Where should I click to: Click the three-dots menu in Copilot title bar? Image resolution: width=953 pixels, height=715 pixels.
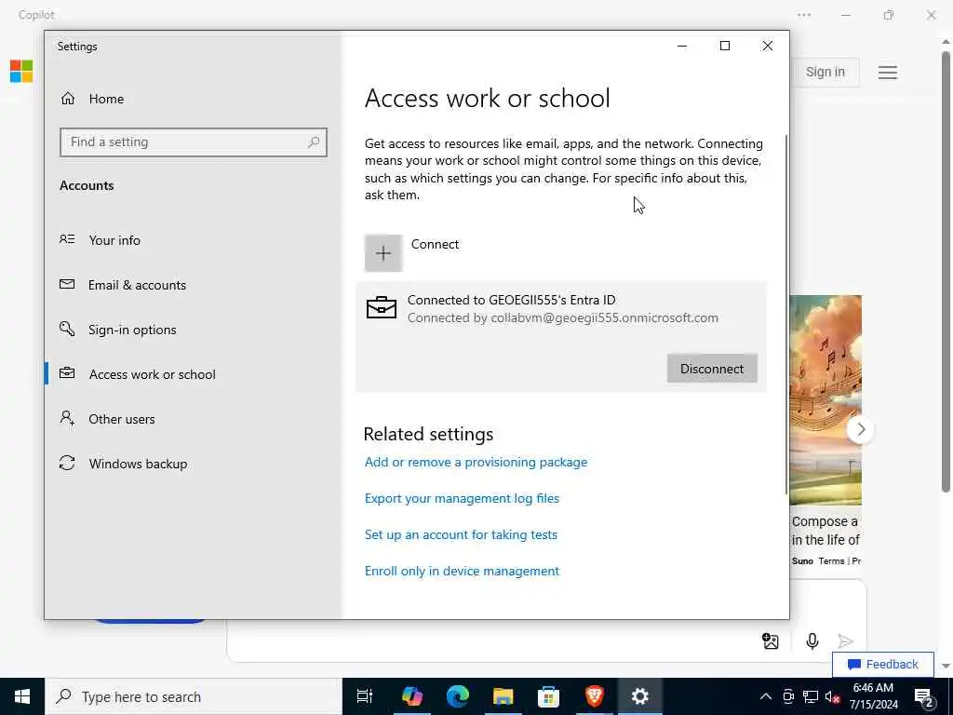(x=804, y=15)
